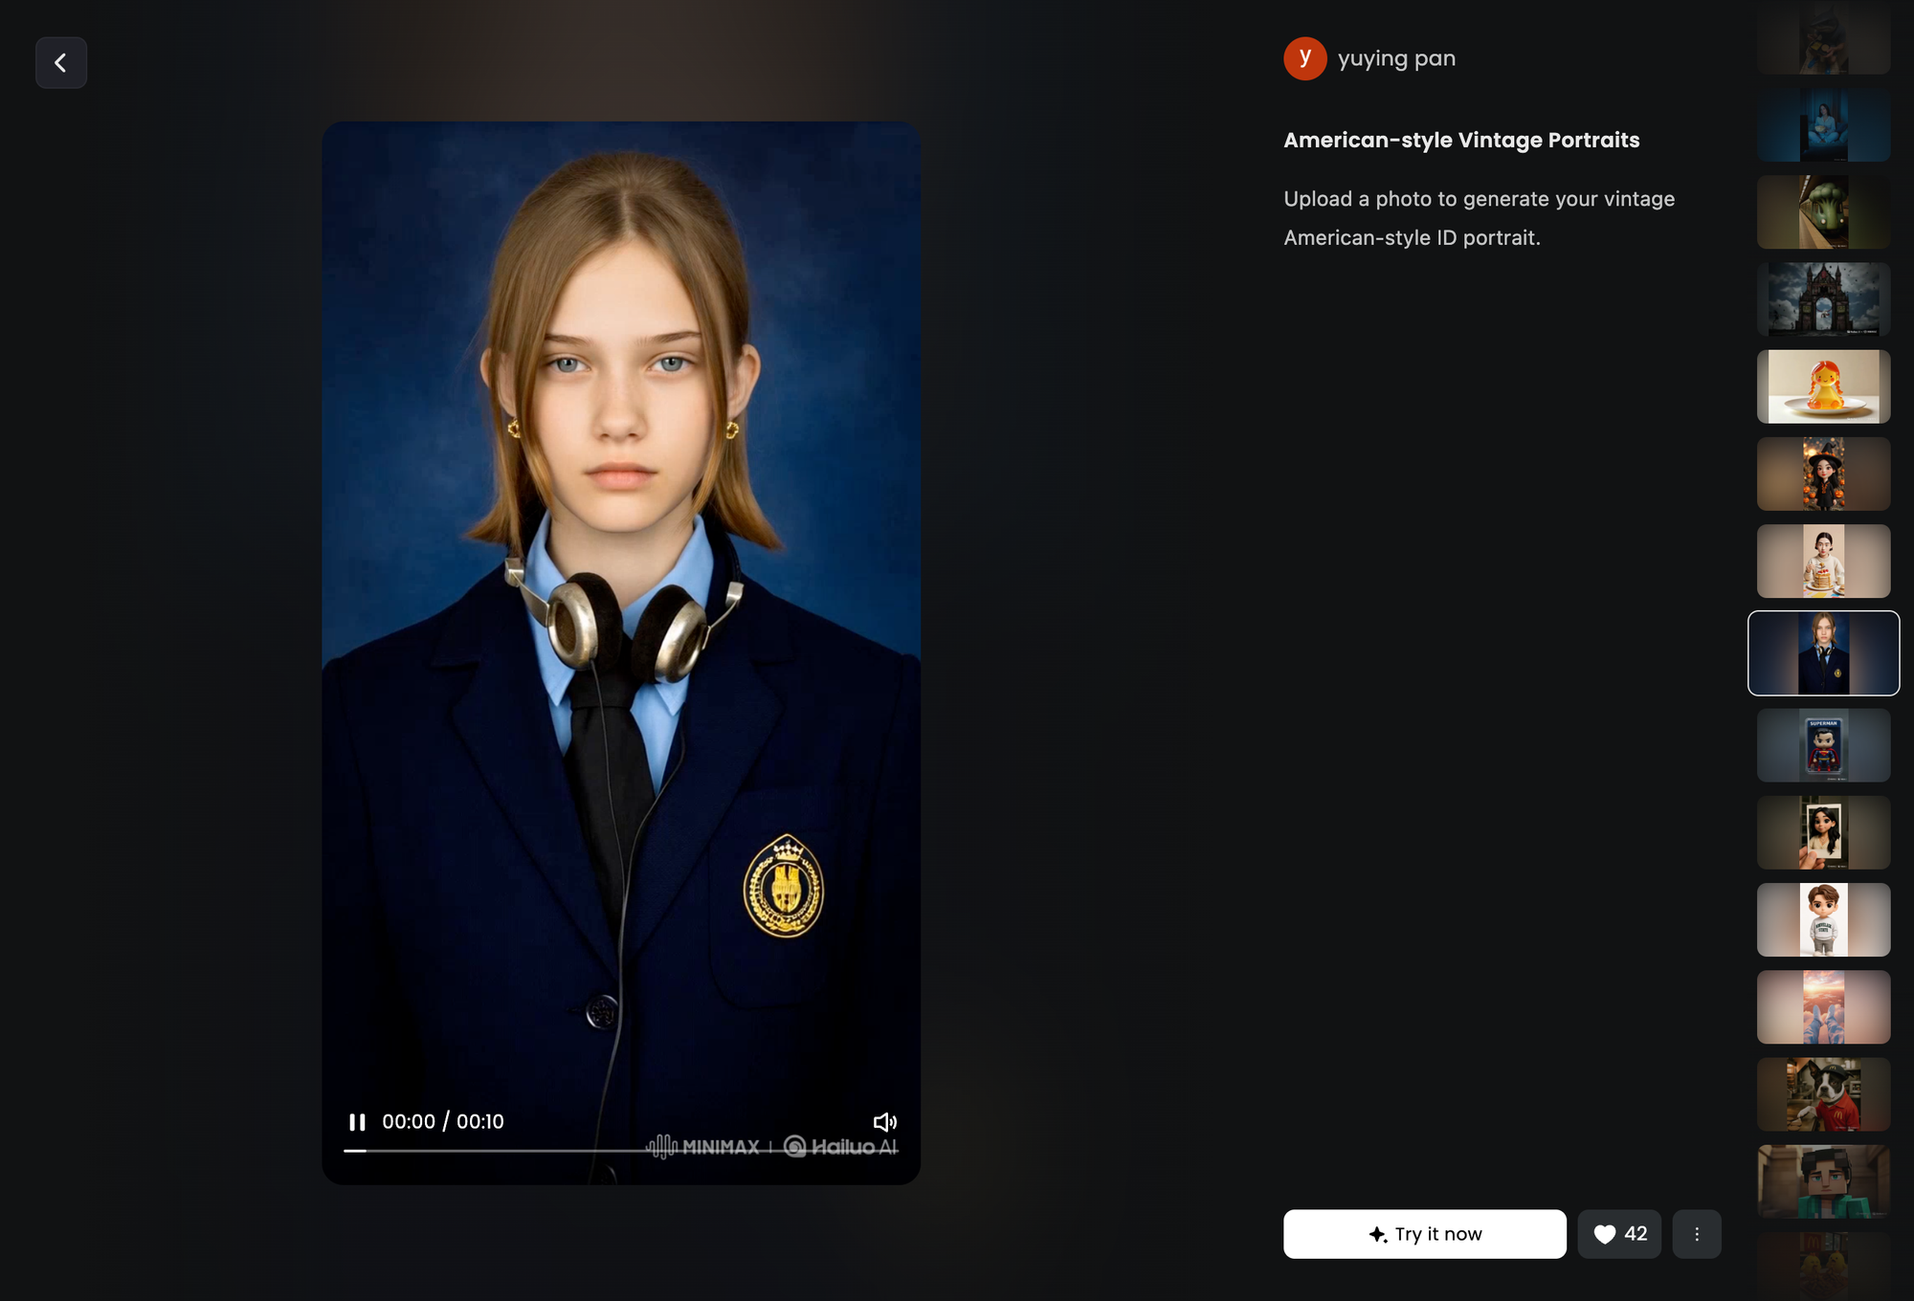Select the blocky Minecraft-style character thumbnail
The height and width of the screenshot is (1301, 1914).
pos(1823,1182)
